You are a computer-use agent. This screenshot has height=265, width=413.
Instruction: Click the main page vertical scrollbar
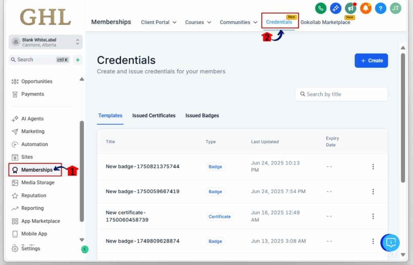[403, 117]
